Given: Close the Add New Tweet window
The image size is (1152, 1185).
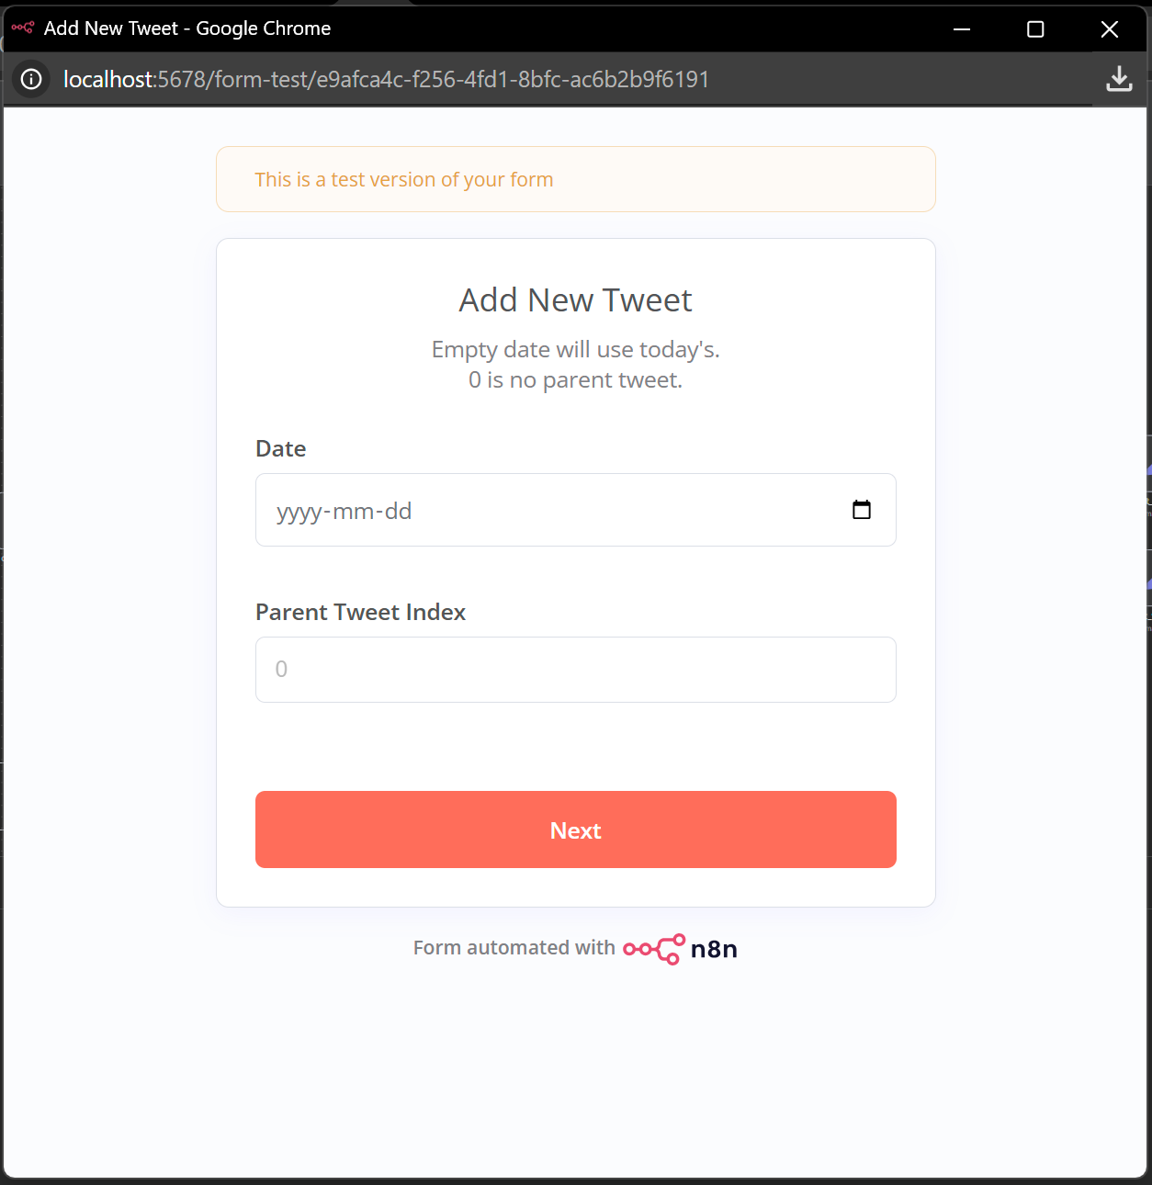Looking at the screenshot, I should 1110,29.
